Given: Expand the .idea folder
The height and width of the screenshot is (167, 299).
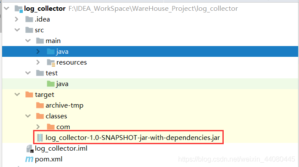Looking at the screenshot, I should tap(17, 19).
